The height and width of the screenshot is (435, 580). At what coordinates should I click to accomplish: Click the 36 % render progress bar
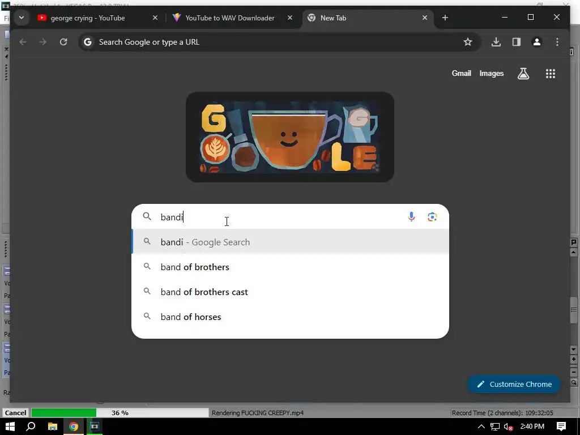[x=120, y=413]
